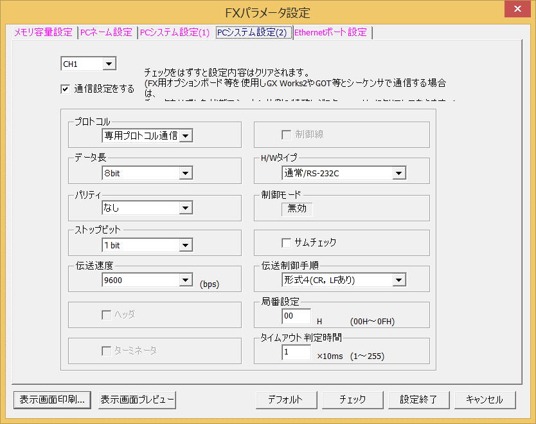The image size is (536, 424).
Task: Switch to the メモリ容量設定 tab
Action: click(44, 33)
